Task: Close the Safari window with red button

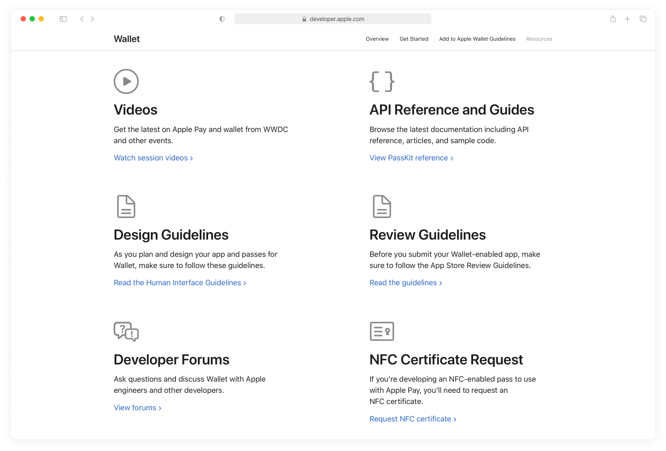Action: tap(23, 19)
